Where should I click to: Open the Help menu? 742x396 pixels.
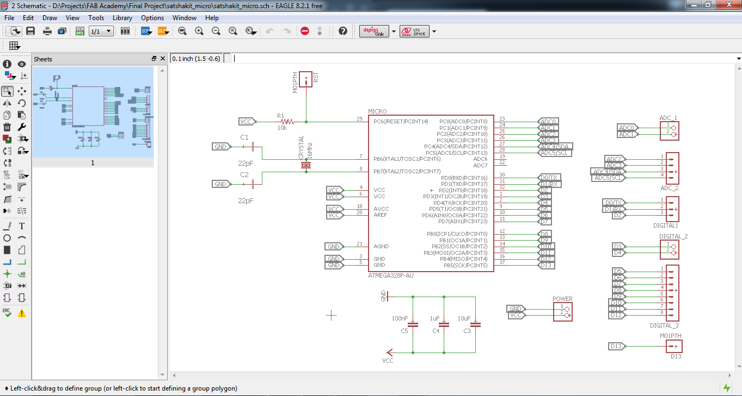pyautogui.click(x=212, y=18)
